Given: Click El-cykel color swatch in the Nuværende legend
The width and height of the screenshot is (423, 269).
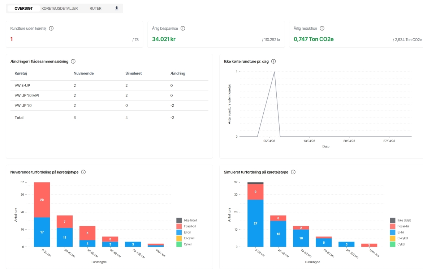Looking at the screenshot, I should 179,238.
